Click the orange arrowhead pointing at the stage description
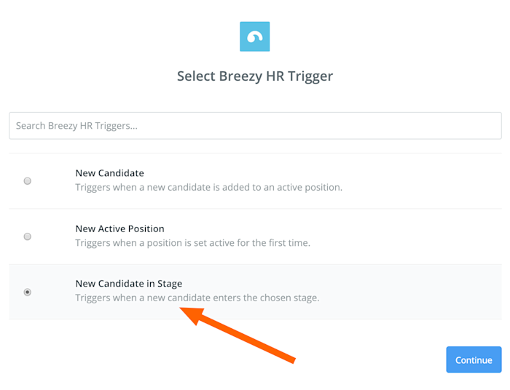Image resolution: width=510 pixels, height=390 pixels. 192,315
